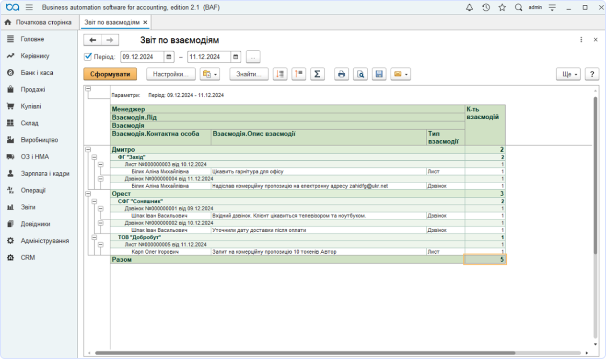Open the Виробництво section

[39, 140]
